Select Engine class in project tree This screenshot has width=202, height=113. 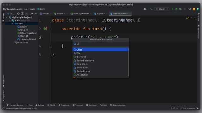click(x=22, y=27)
